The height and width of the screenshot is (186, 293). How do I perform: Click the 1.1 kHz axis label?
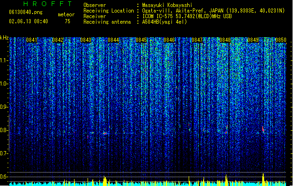coord(4,60)
